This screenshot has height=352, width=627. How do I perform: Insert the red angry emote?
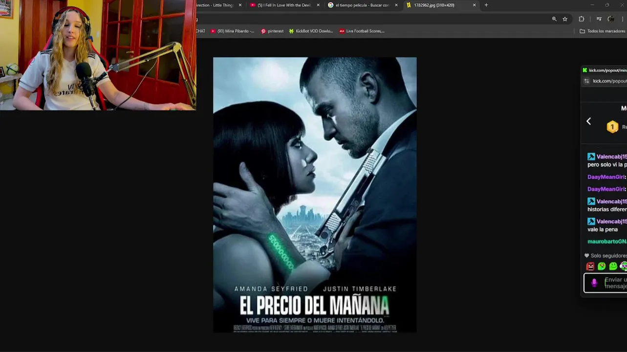click(x=590, y=266)
